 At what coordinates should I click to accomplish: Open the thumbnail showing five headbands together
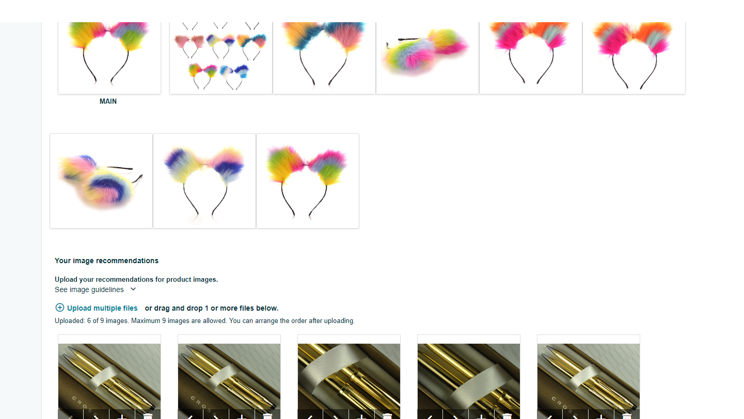[x=221, y=58]
